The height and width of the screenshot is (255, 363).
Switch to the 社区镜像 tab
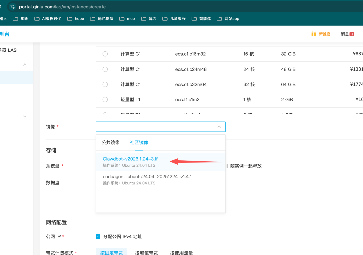(139, 142)
